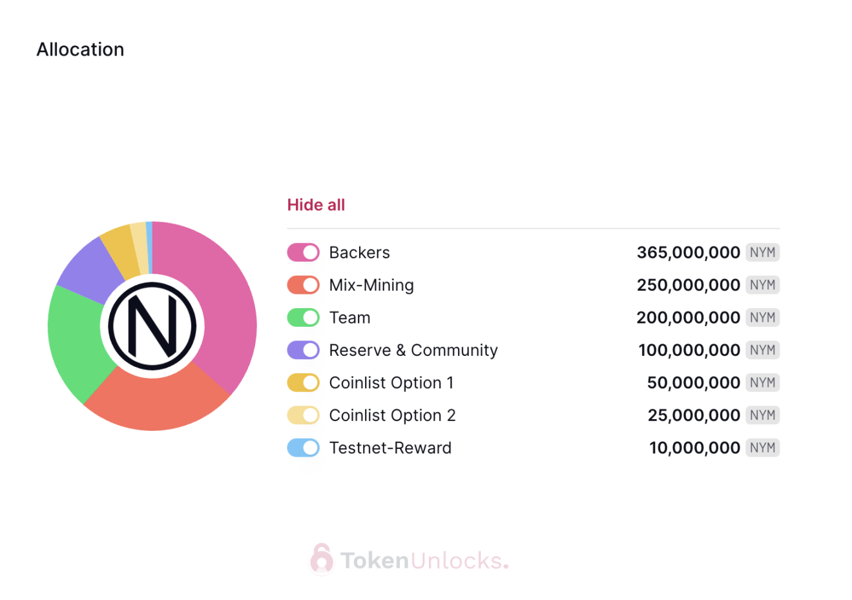Click the Mix-Mining legend label
The image size is (852, 600).
click(371, 285)
